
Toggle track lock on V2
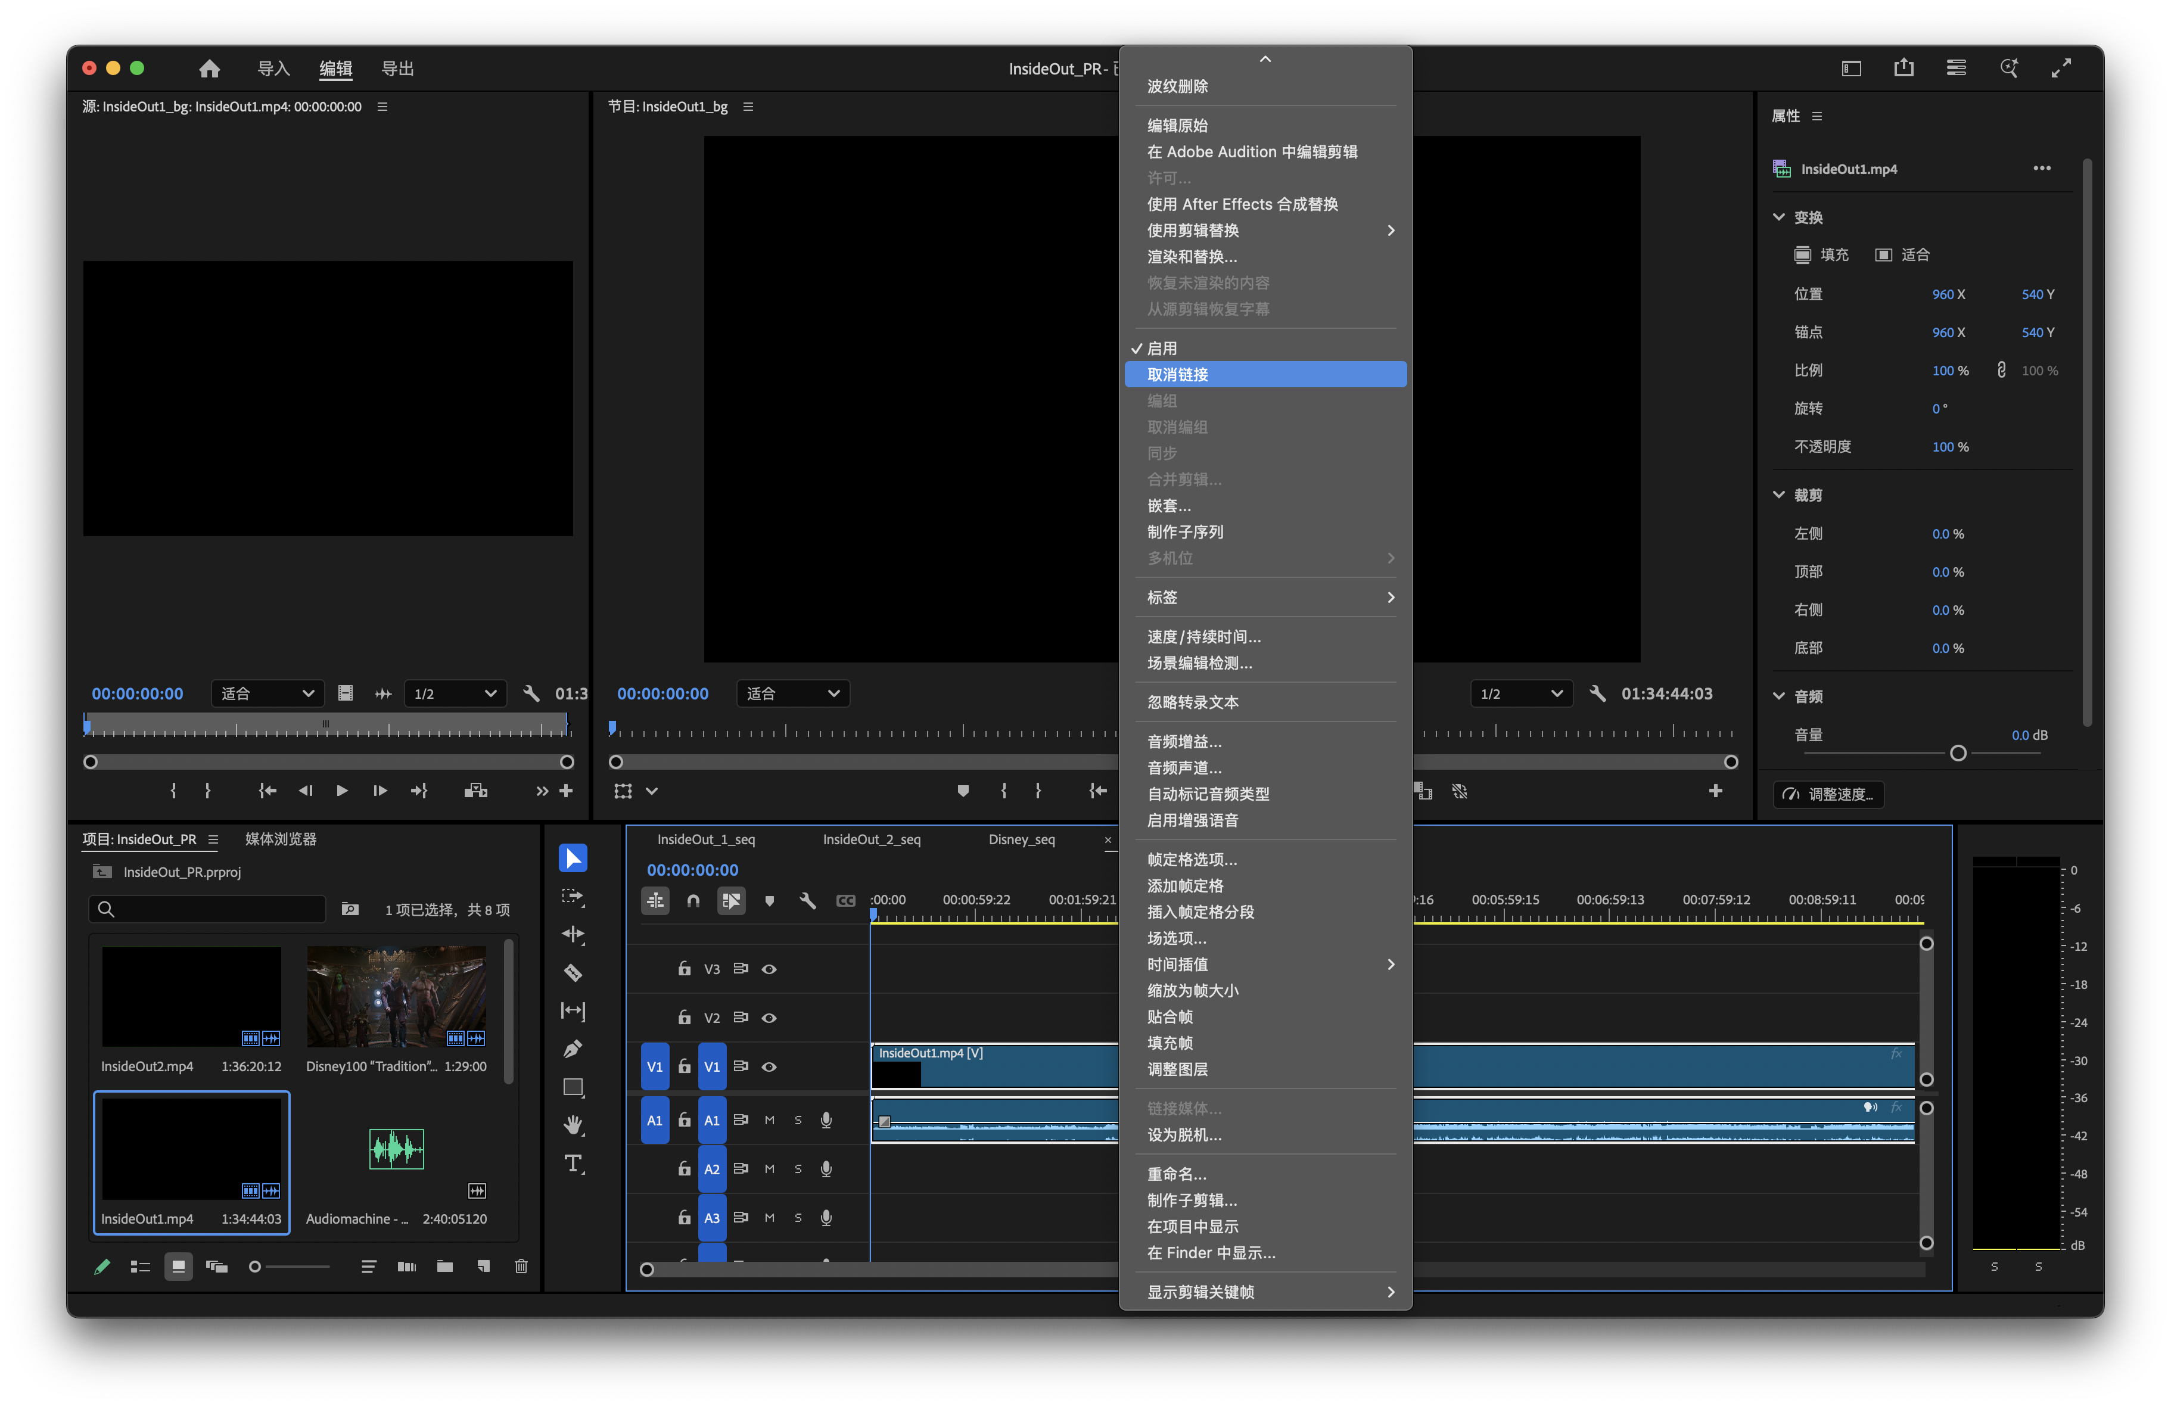(x=684, y=1016)
